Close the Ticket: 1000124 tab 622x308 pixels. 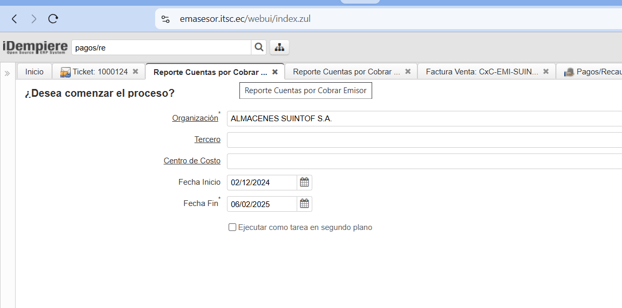pos(135,72)
